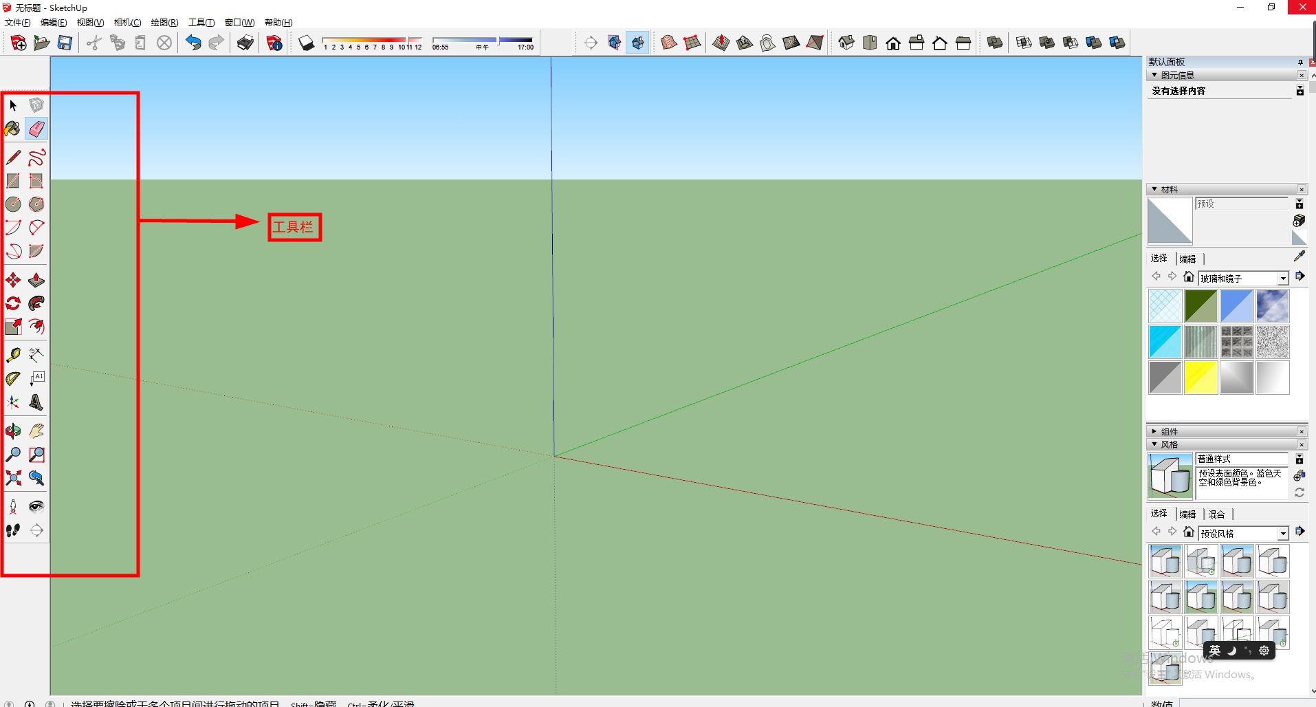Select the Rectangle tool
This screenshot has height=707, width=1316.
tap(13, 181)
